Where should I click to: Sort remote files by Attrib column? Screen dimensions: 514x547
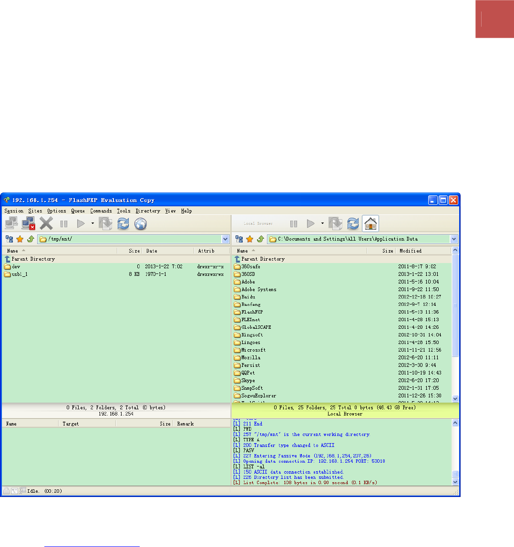(x=212, y=251)
